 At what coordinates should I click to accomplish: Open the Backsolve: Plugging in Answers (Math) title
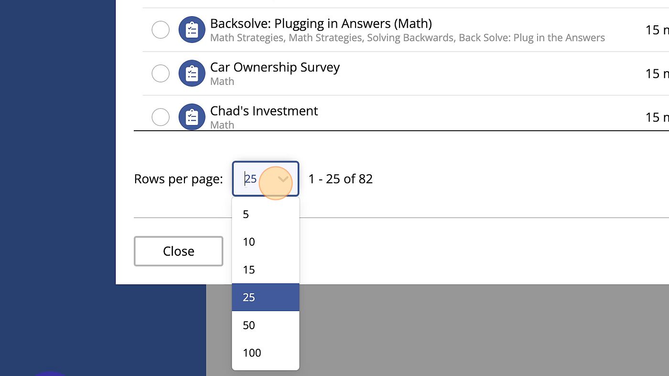tap(321, 23)
